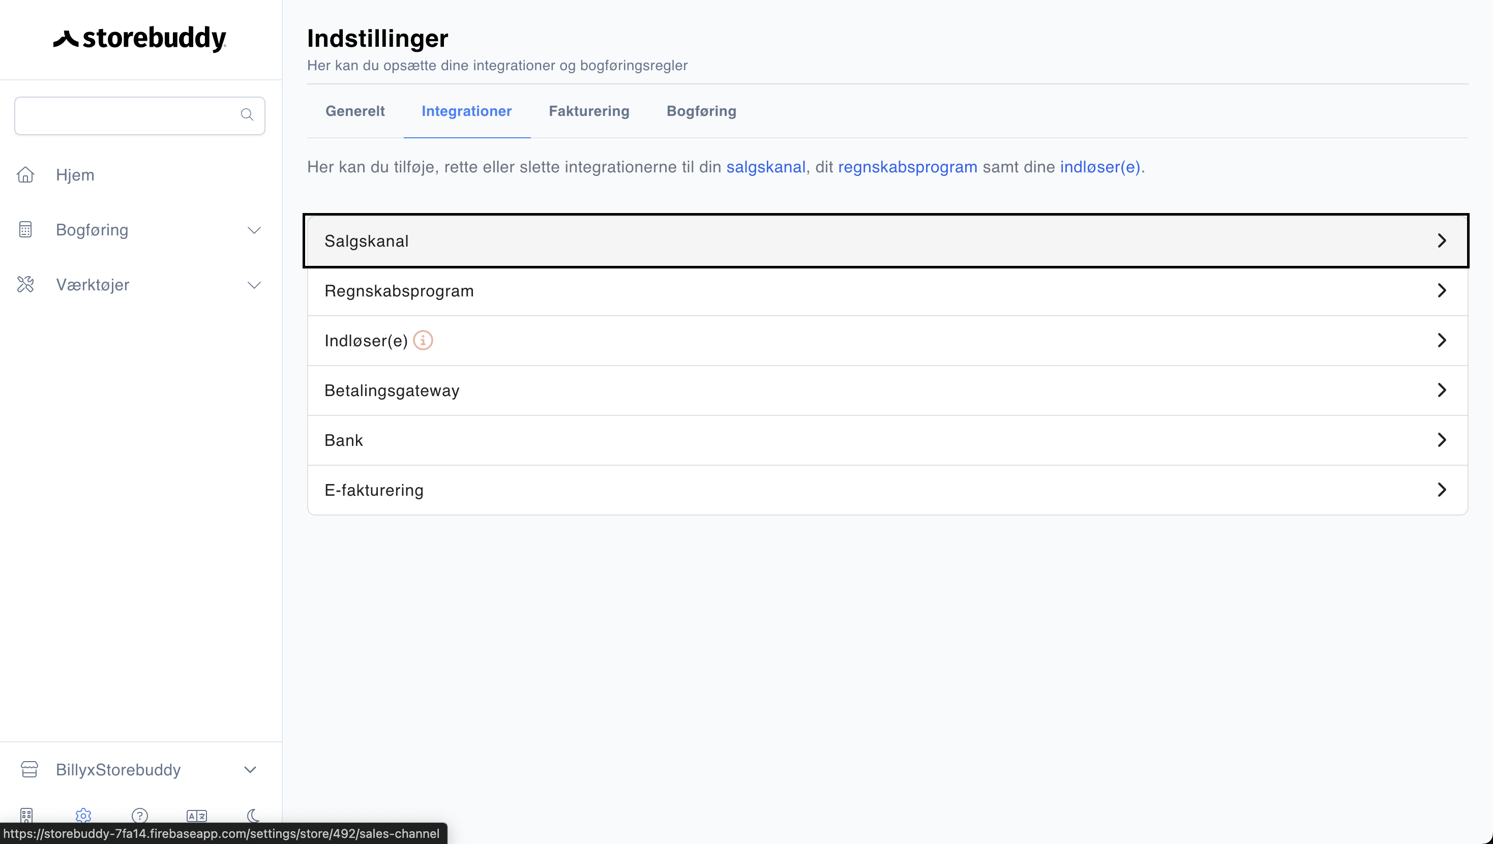Viewport: 1493px width, 844px height.
Task: Change language with the translate icon
Action: [x=196, y=815]
